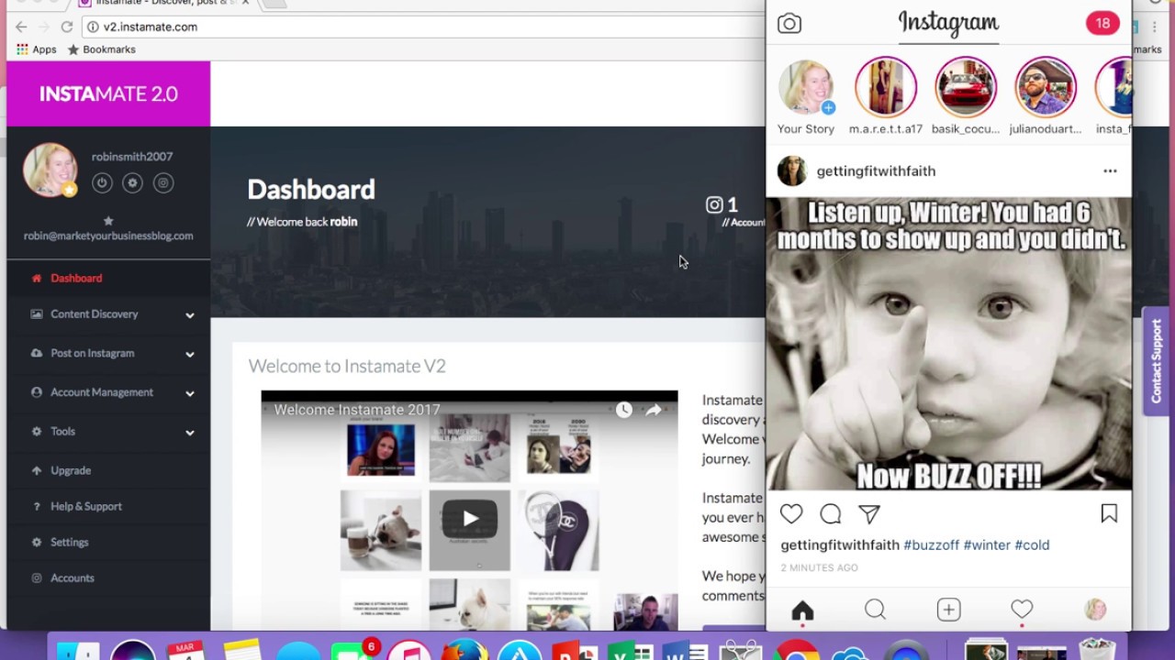The height and width of the screenshot is (660, 1175).
Task: Open the Apps bookmarks shortcut
Action: (37, 49)
